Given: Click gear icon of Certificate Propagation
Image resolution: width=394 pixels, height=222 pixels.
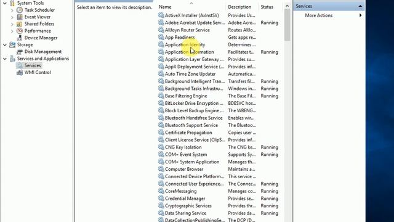Looking at the screenshot, I should point(161,132).
